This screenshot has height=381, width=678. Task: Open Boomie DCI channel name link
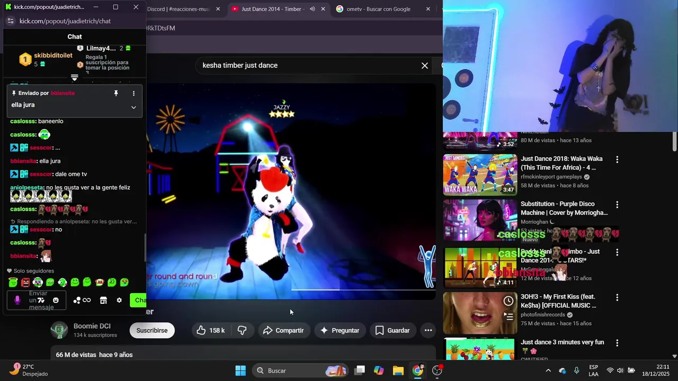tap(92, 326)
